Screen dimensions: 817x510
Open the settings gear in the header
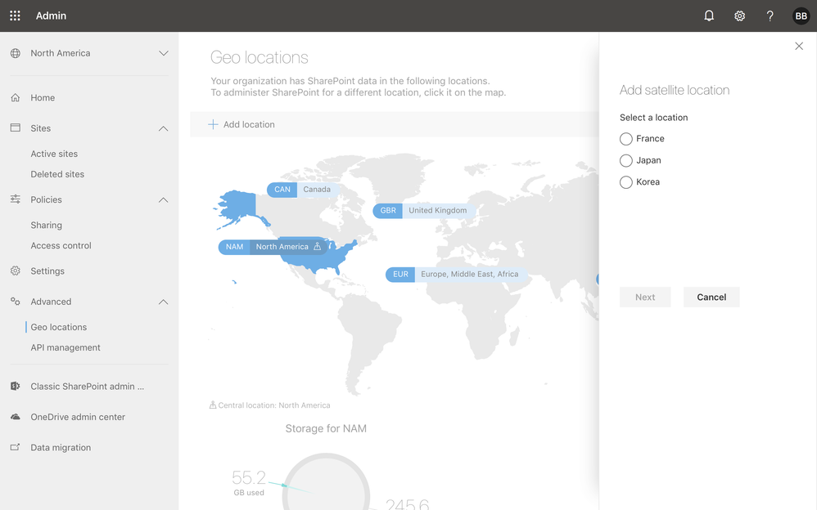pos(739,16)
